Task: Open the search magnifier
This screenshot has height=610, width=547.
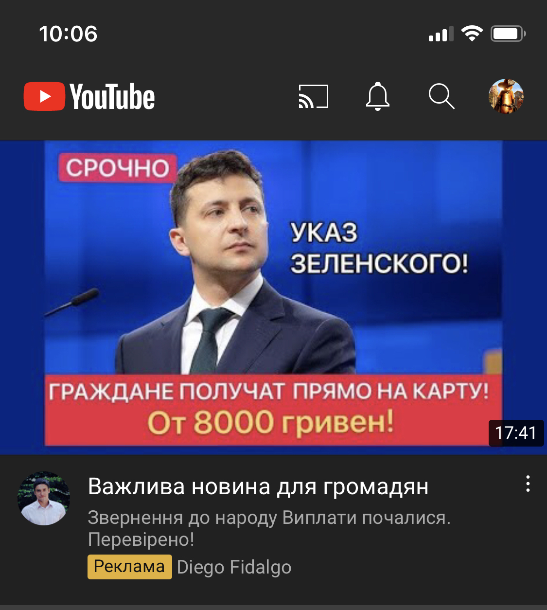Action: (441, 96)
